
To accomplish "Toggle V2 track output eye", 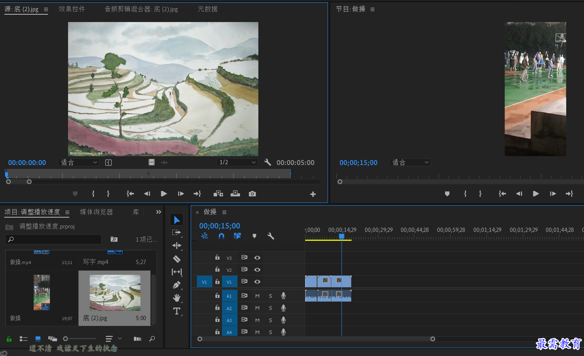I will coord(257,270).
